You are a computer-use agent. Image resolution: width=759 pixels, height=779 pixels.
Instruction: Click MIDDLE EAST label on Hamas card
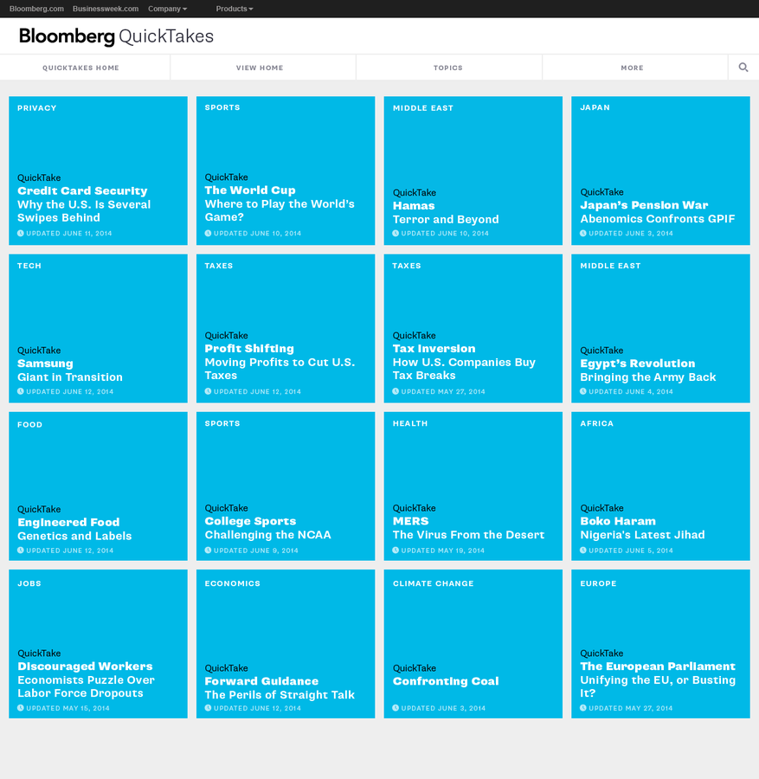tap(423, 108)
